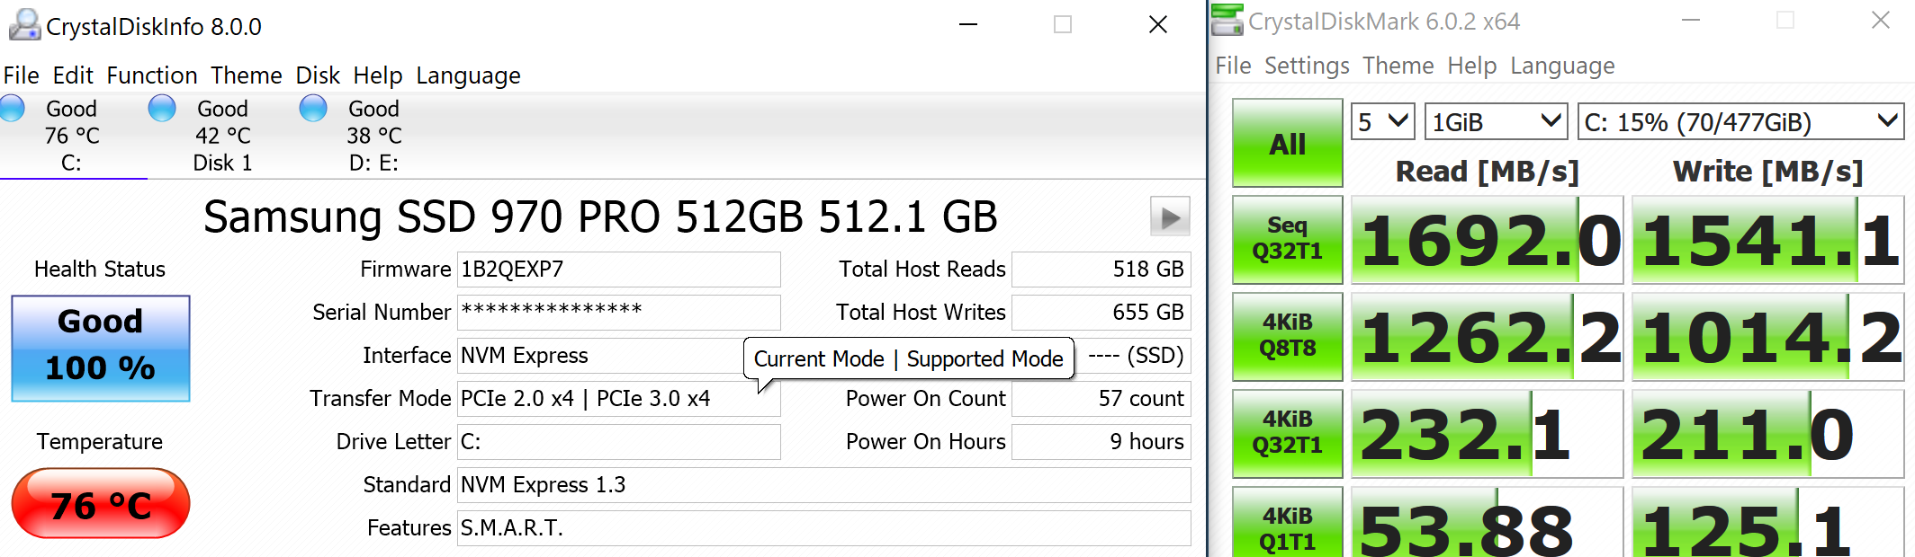Open Help menu in CrystalDiskMark
The image size is (1915, 557).
tap(1472, 66)
